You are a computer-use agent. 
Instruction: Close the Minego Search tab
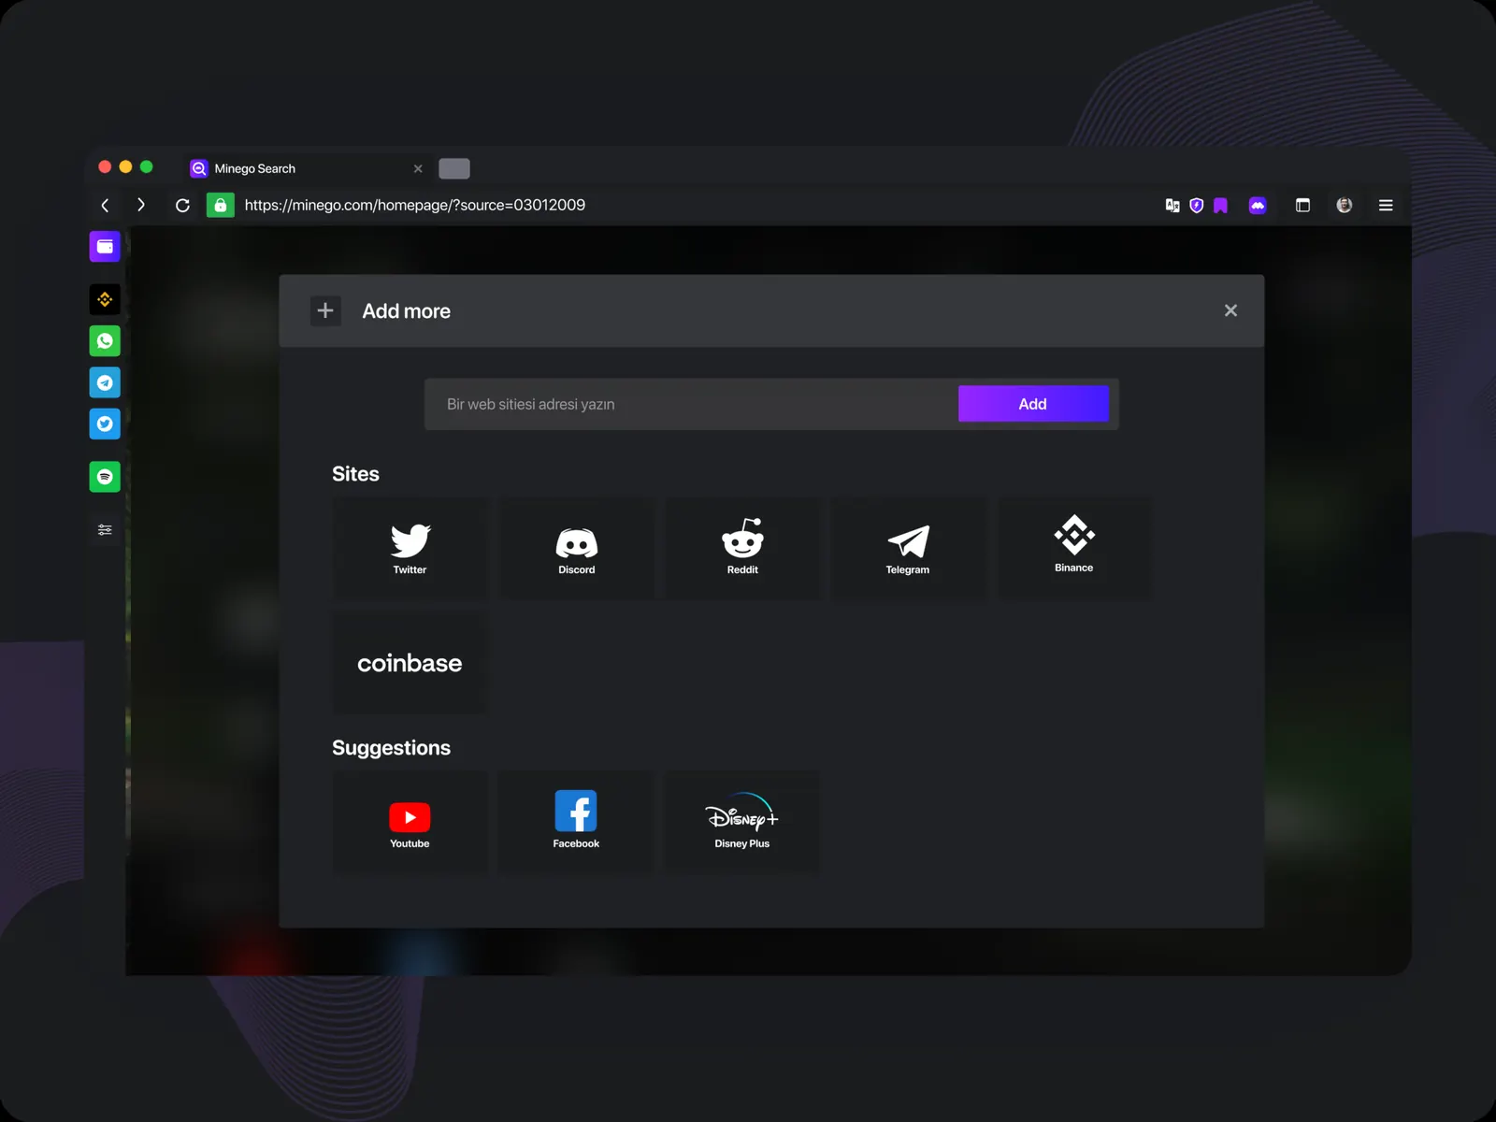(x=418, y=168)
